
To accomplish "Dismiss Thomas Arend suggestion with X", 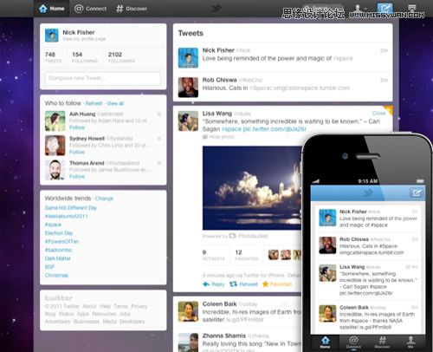I will 159,163.
